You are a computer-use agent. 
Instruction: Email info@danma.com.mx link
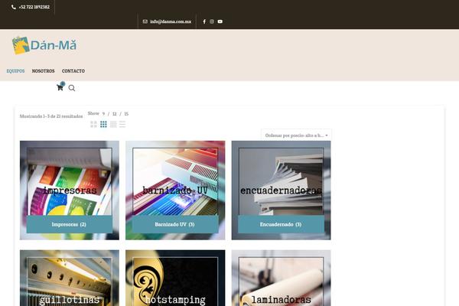171,21
